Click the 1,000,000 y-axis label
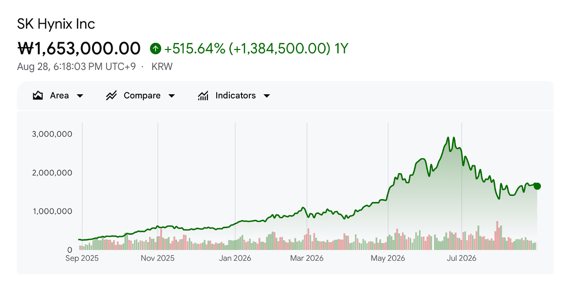 (52, 211)
